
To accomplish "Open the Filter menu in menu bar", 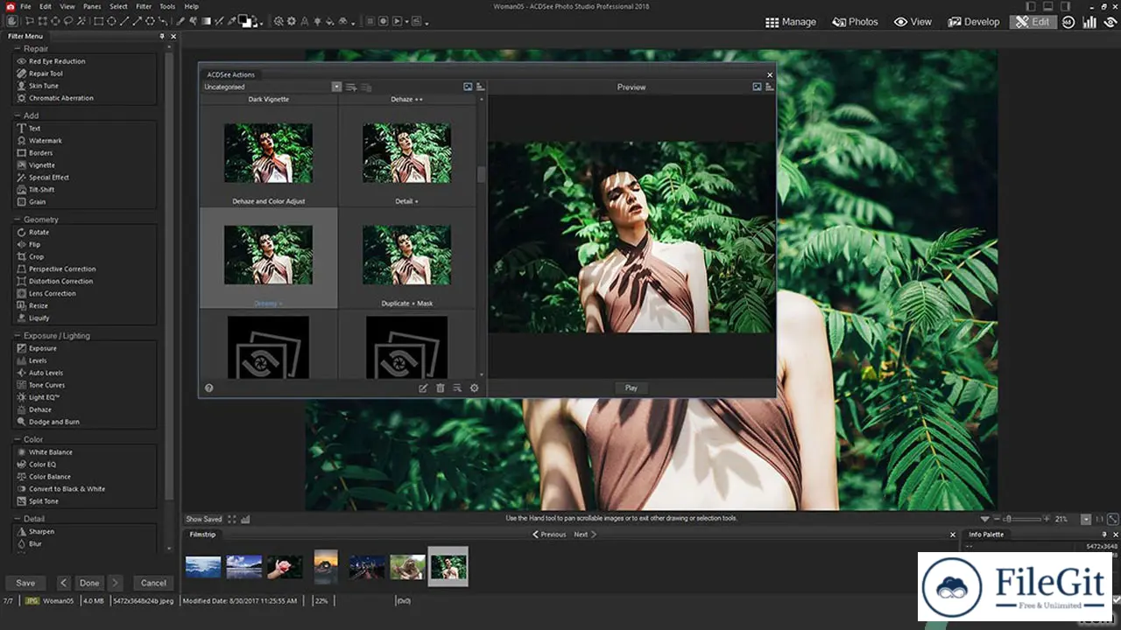I will click(144, 6).
